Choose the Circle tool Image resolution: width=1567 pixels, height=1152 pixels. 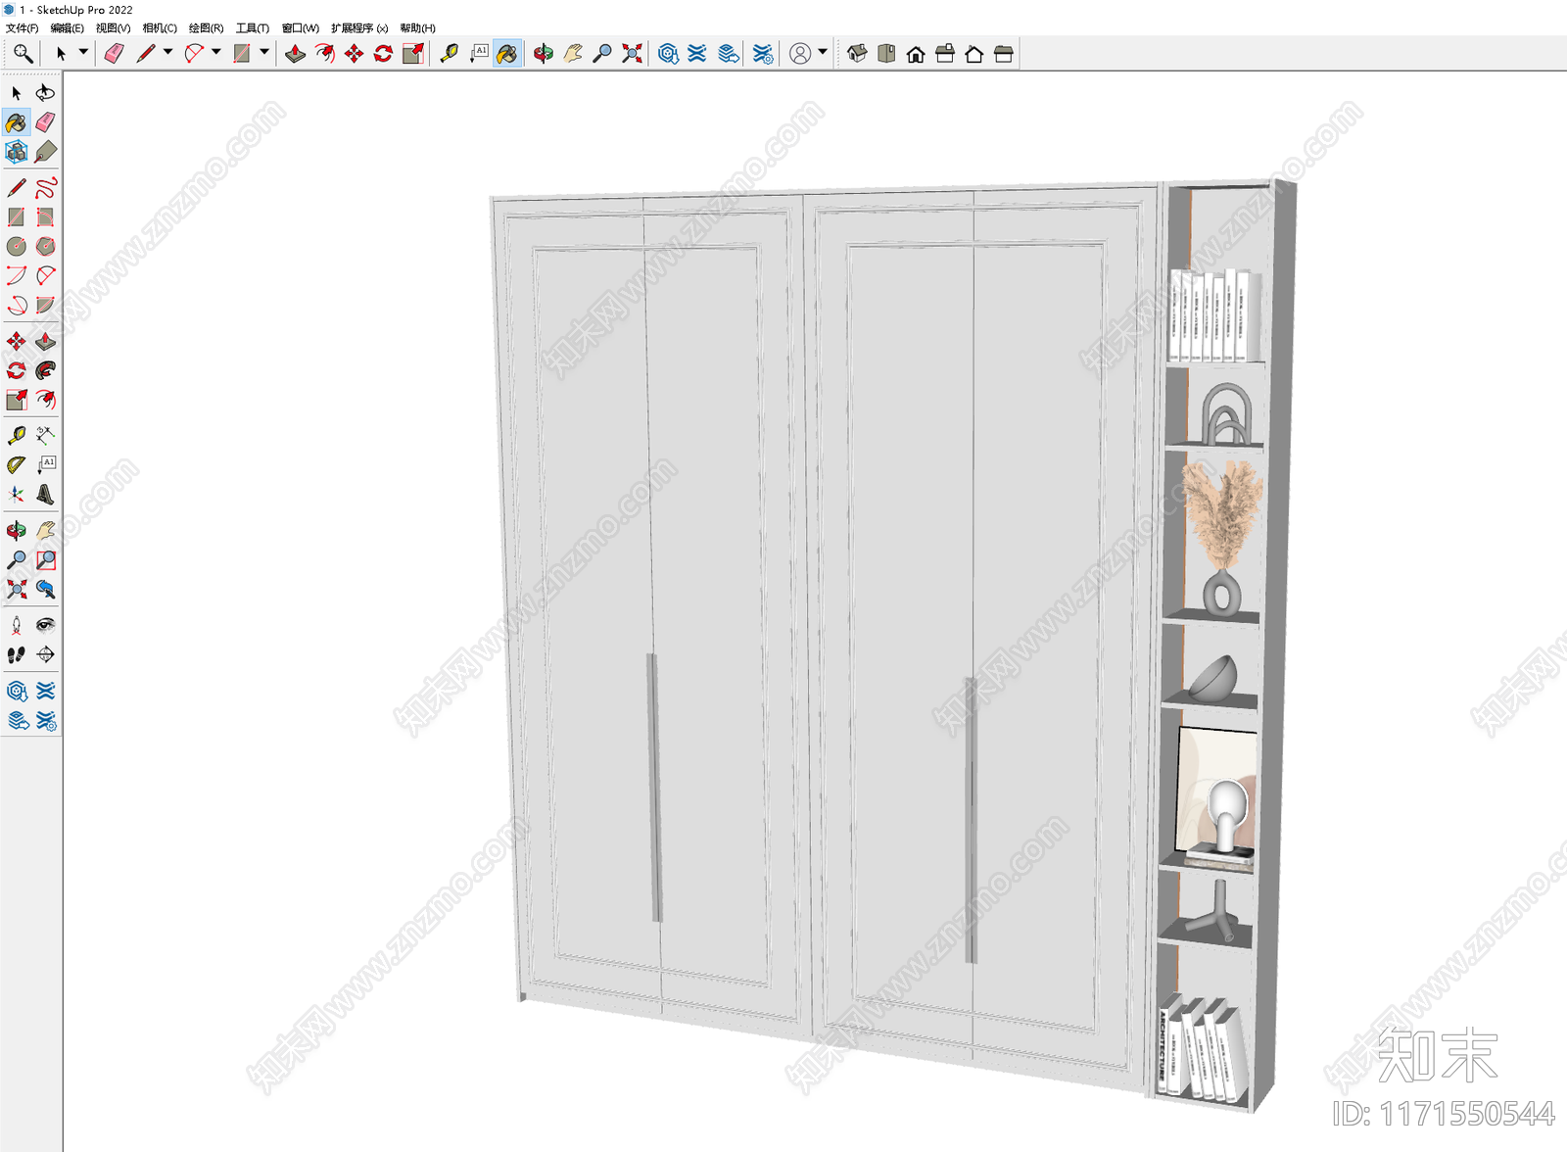pos(17,246)
